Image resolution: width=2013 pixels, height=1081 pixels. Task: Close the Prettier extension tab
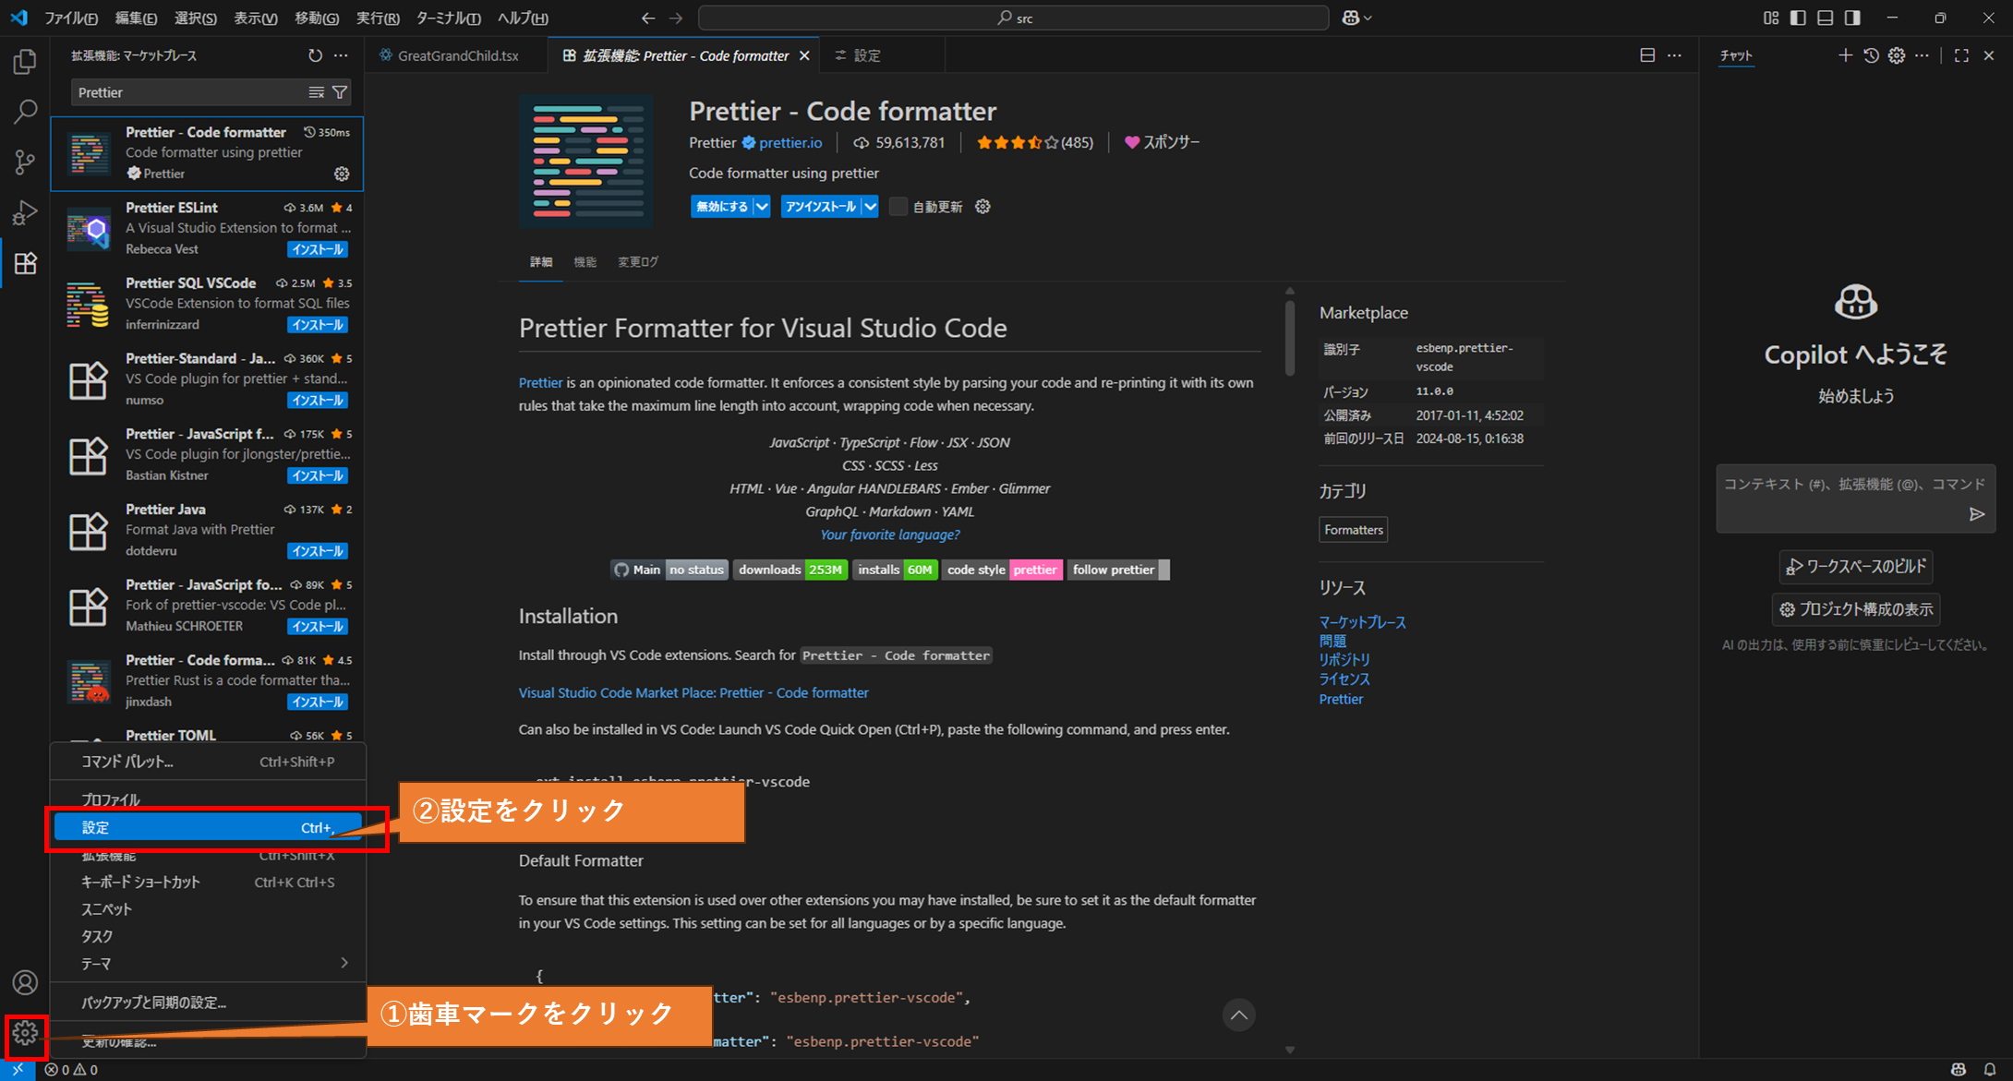[804, 55]
